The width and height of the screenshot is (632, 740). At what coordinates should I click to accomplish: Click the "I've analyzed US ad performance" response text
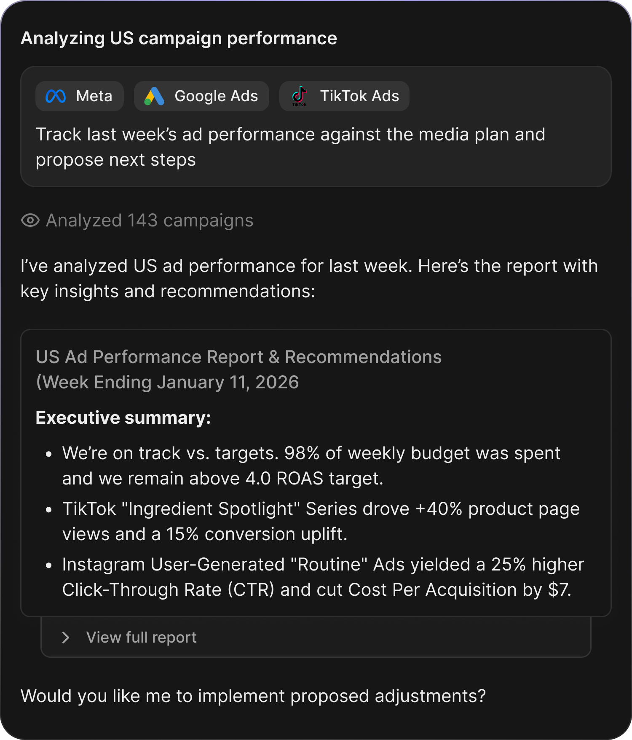coord(309,279)
